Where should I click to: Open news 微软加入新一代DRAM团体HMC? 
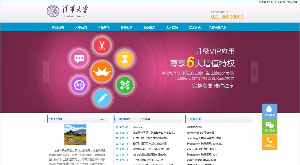(x=152, y=149)
